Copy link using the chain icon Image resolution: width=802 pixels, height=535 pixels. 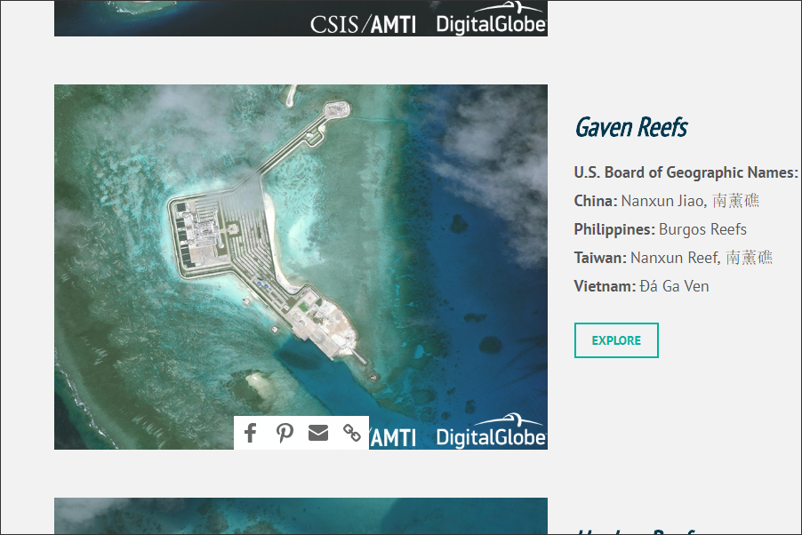coord(352,433)
